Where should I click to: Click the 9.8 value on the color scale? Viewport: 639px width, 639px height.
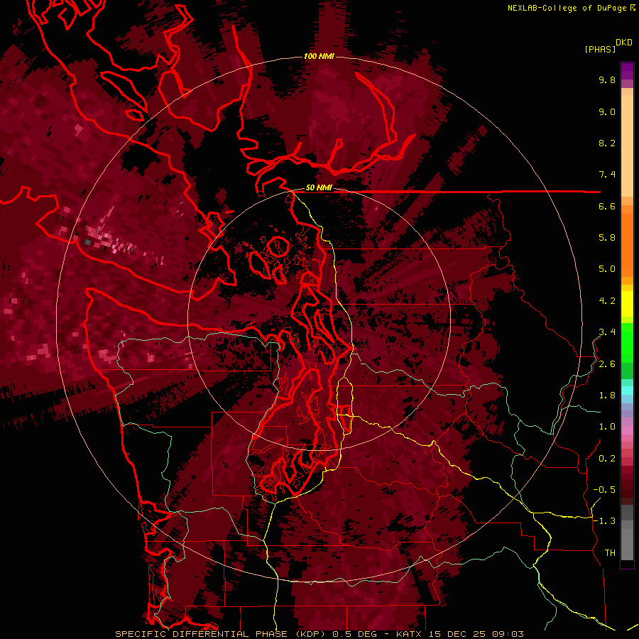(607, 80)
